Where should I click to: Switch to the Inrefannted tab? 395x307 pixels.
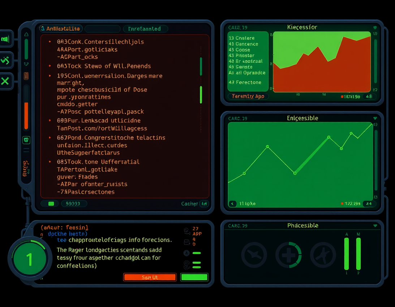145,29
